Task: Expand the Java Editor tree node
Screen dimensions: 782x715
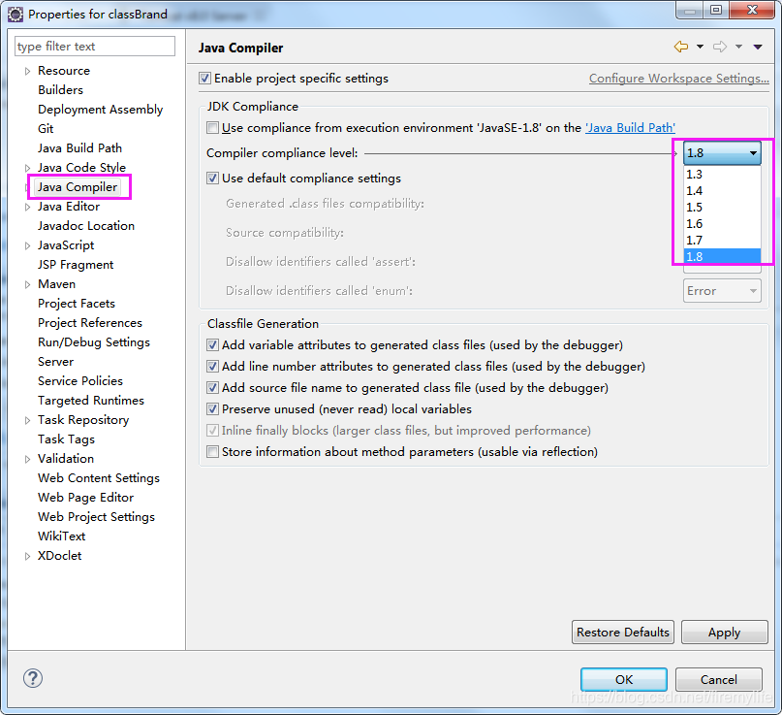Action: click(x=27, y=207)
